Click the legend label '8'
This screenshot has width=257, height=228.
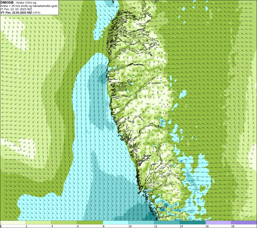103,226
